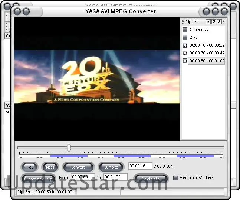240x200 pixels.
Task: Click the second round button at title bar left
Action: [26, 11]
